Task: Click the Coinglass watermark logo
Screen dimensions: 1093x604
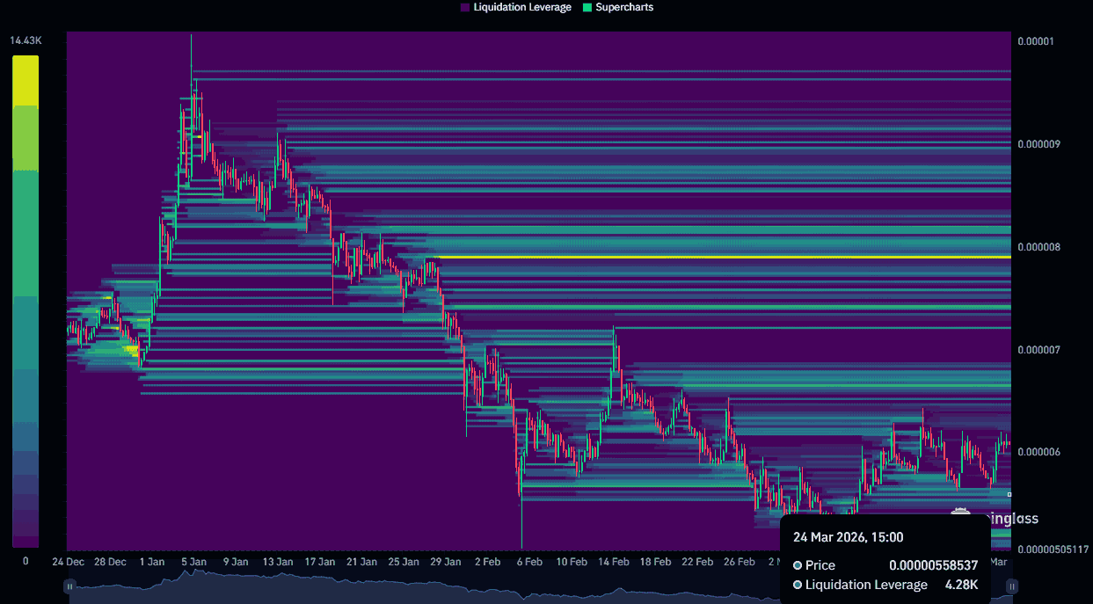Action: tap(961, 517)
